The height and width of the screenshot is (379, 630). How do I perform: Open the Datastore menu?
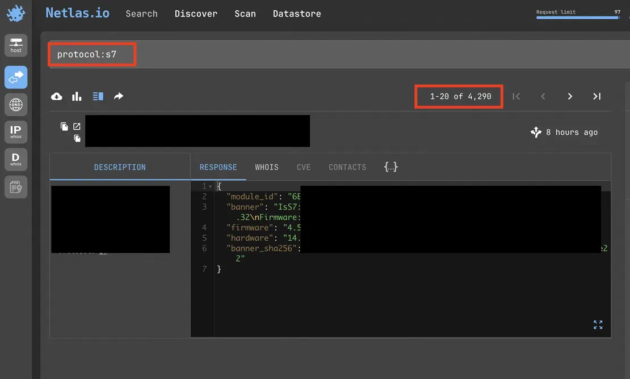point(297,14)
